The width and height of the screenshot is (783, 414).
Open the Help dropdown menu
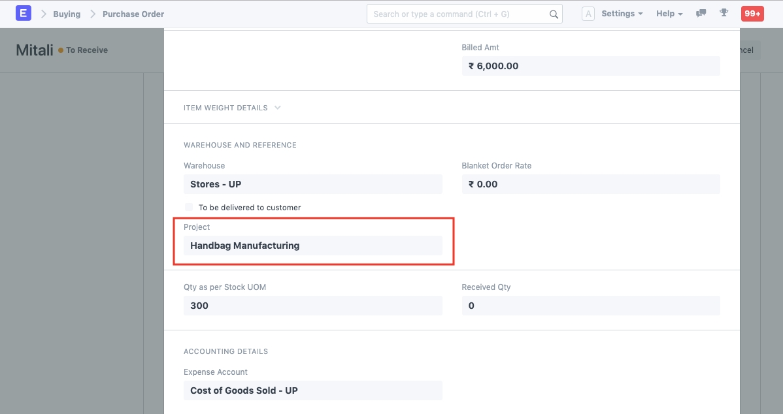tap(669, 14)
